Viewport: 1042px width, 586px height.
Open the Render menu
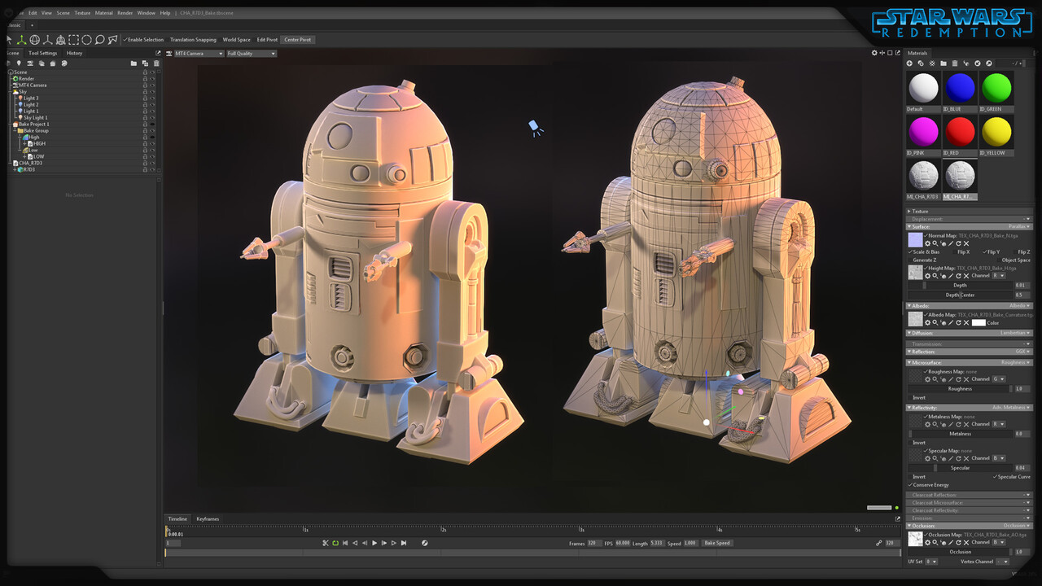(125, 13)
